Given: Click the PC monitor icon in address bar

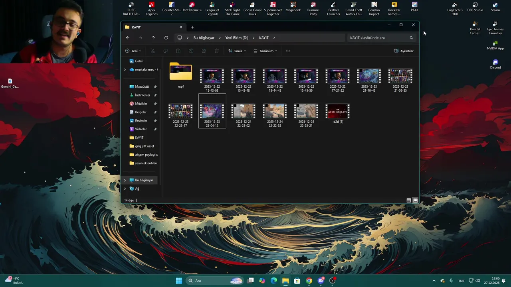Looking at the screenshot, I should (x=180, y=38).
